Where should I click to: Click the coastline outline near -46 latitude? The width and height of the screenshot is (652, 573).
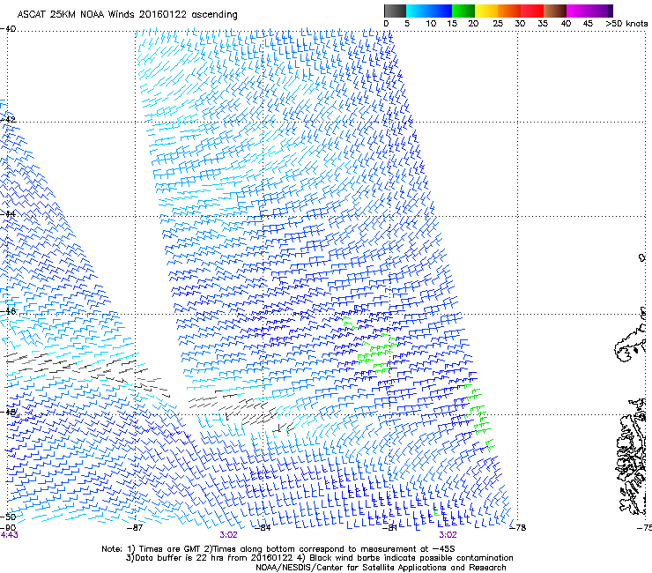coord(630,335)
